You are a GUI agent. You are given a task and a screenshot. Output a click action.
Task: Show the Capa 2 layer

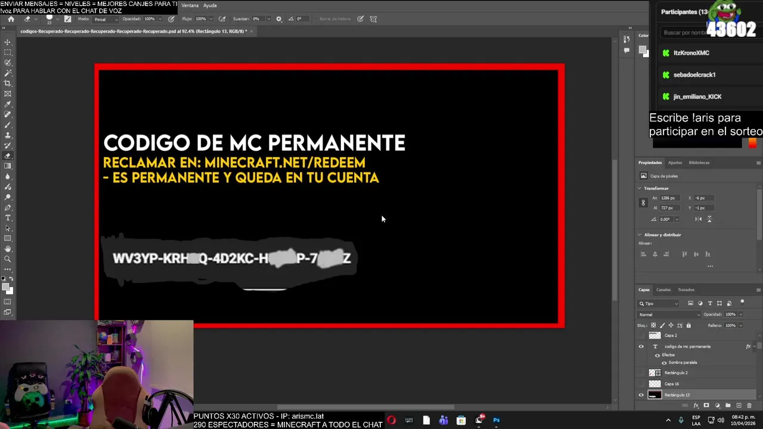641,335
